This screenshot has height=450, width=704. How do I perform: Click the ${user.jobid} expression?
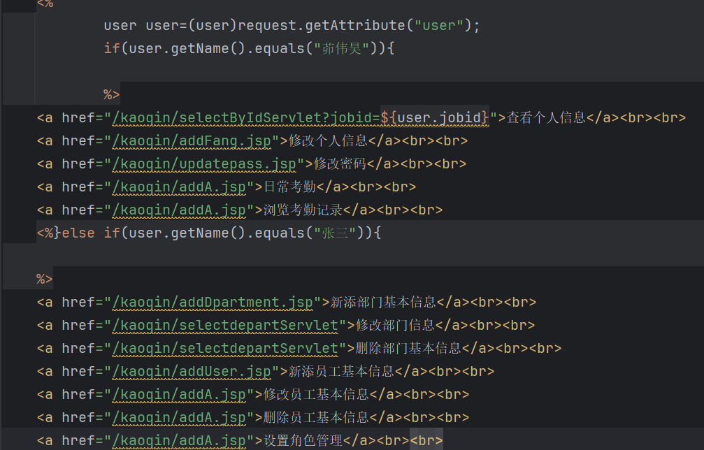coord(435,117)
